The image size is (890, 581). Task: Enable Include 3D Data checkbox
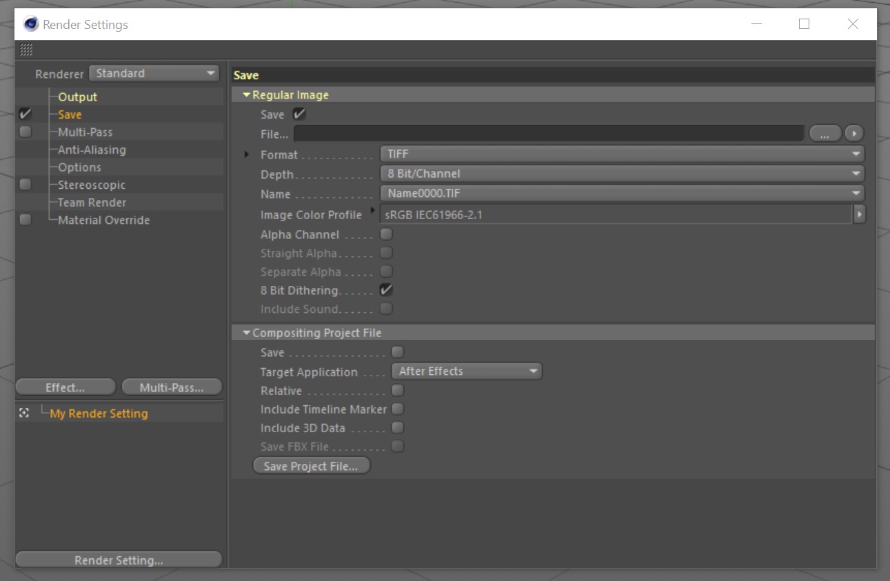pyautogui.click(x=397, y=427)
